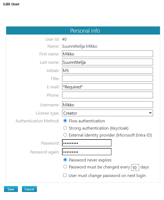Click the Save button
The width and height of the screenshot is (164, 200).
coord(11,189)
